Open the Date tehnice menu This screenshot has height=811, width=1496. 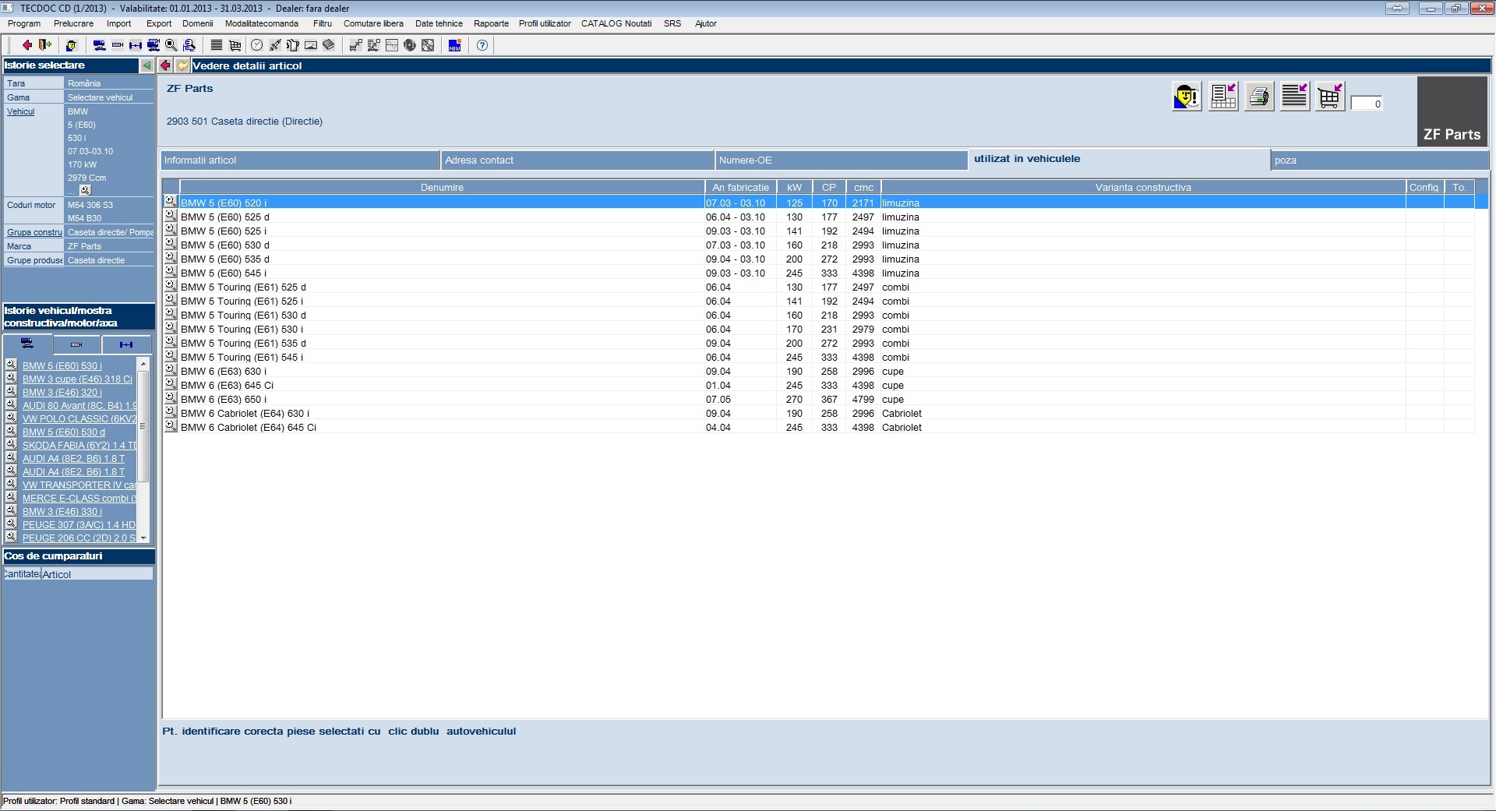pos(439,23)
